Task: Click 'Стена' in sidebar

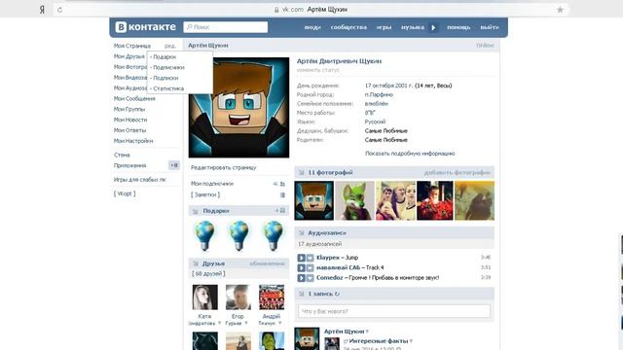Action: point(122,156)
